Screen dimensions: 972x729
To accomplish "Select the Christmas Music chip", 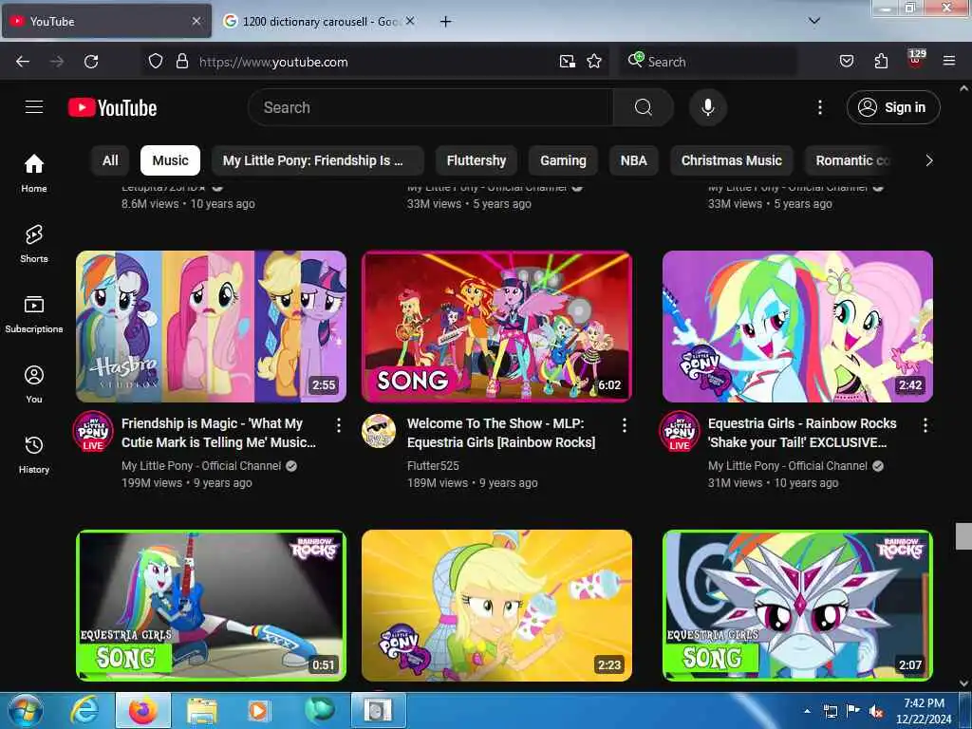I will pos(732,160).
